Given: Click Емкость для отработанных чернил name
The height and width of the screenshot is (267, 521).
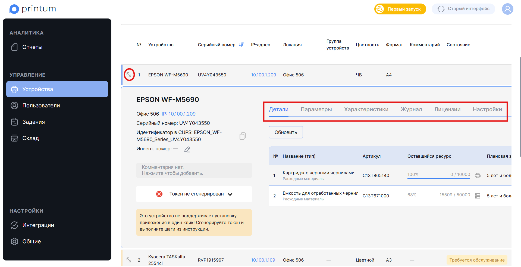Looking at the screenshot, I should pyautogui.click(x=321, y=193).
